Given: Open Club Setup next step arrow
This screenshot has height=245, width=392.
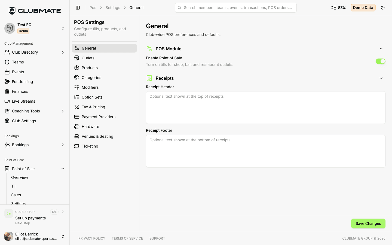Looking at the screenshot, I should point(63,212).
